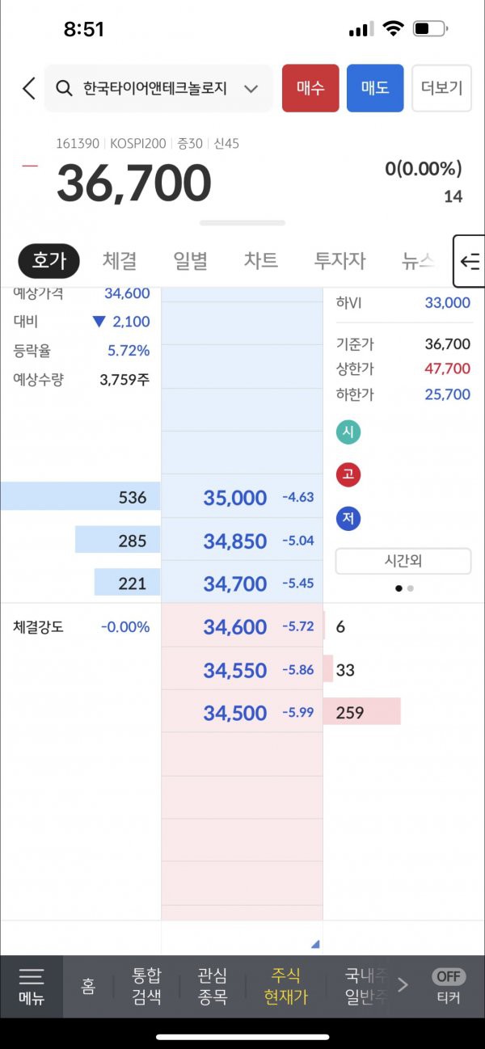Viewport: 485px width, 1049px height.
Task: Open the 더보기 more options button
Action: [441, 88]
